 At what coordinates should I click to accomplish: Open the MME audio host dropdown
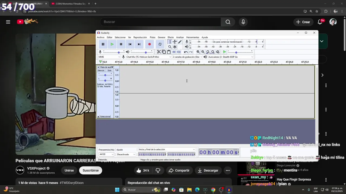[x=109, y=57]
